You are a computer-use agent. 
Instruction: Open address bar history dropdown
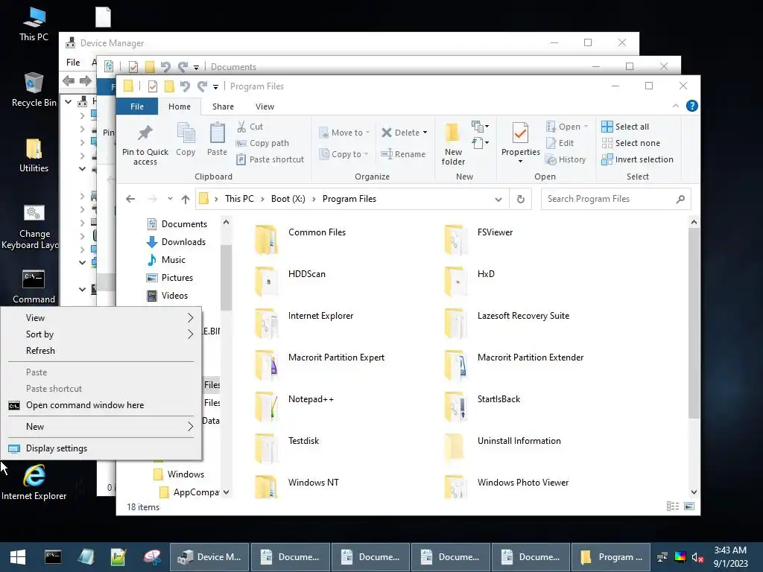click(498, 199)
